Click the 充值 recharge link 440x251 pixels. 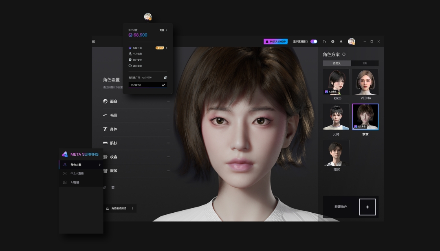163,30
